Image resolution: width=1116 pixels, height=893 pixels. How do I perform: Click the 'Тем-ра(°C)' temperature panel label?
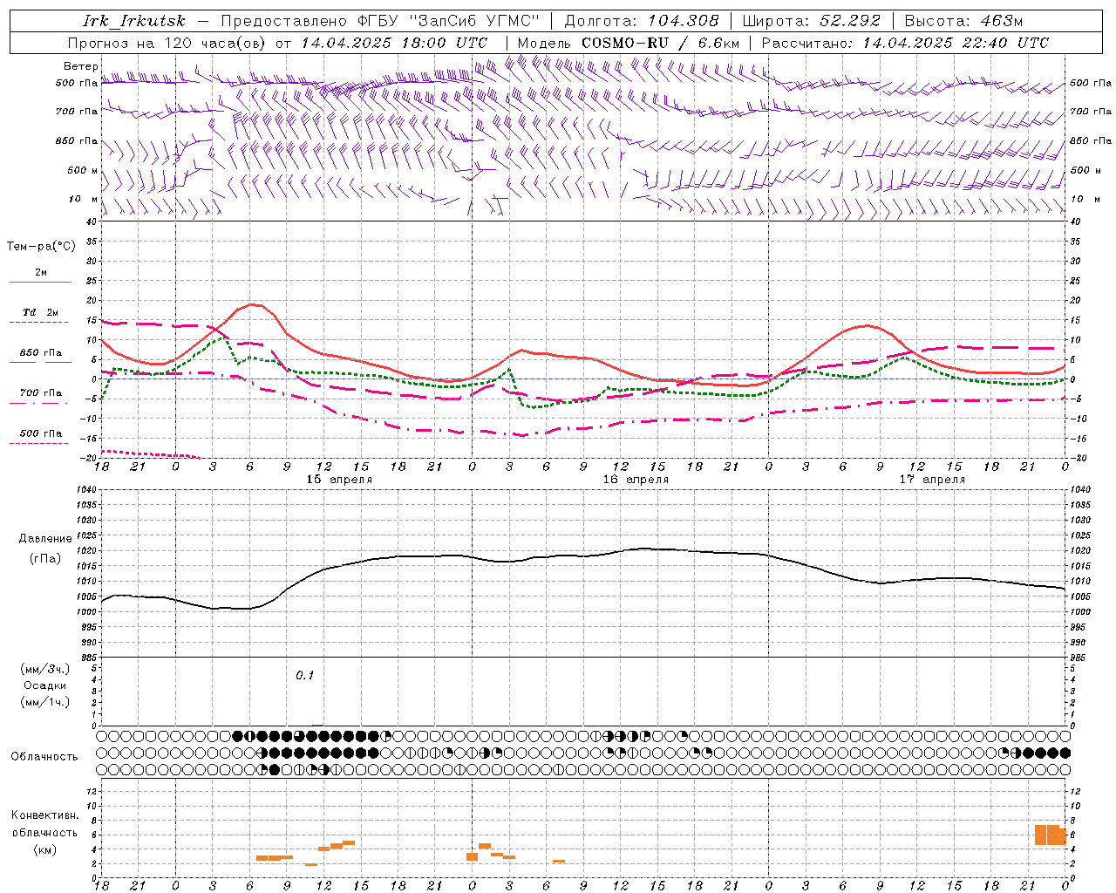[41, 247]
